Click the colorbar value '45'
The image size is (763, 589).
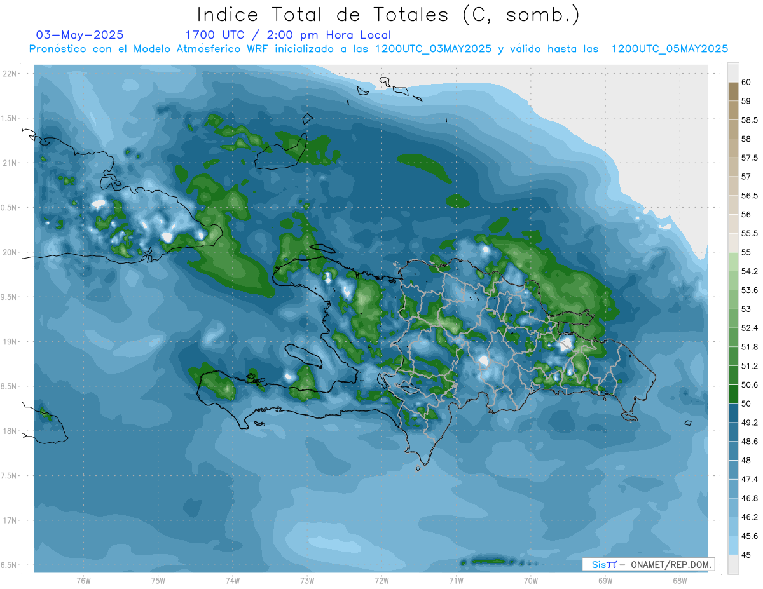point(746,555)
